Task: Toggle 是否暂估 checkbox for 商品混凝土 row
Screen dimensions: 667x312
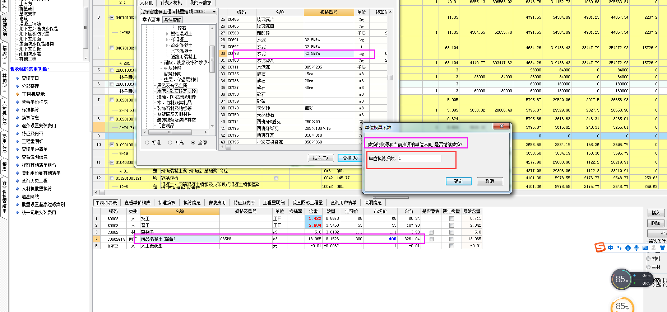Action: coord(431,239)
